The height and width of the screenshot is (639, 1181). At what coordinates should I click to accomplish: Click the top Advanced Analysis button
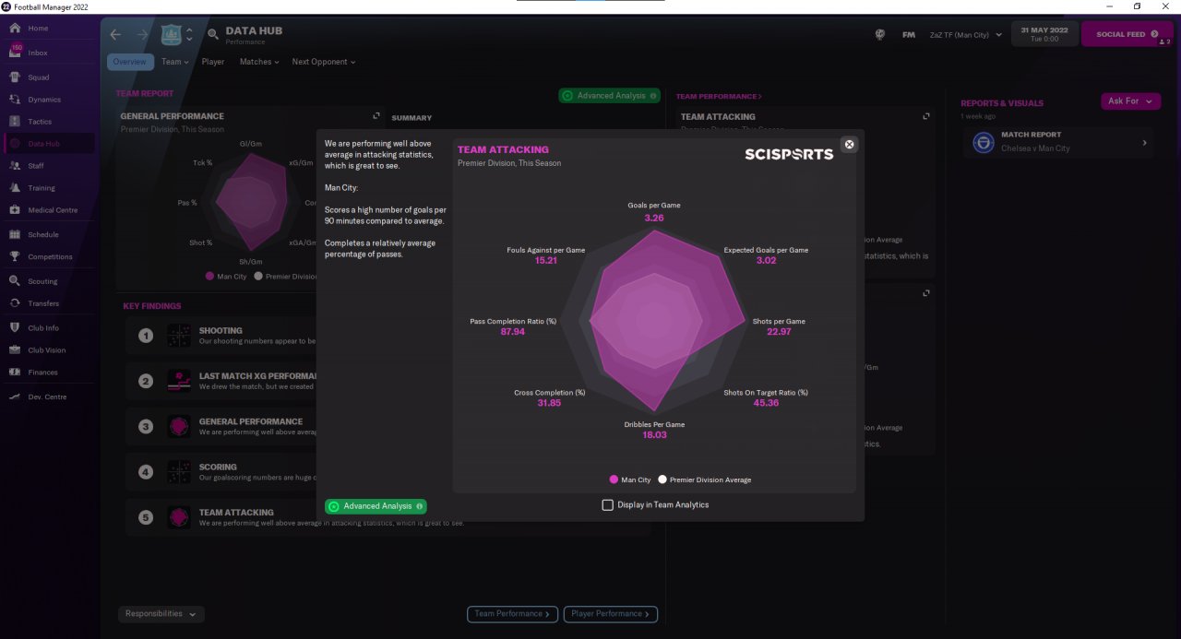click(x=610, y=96)
